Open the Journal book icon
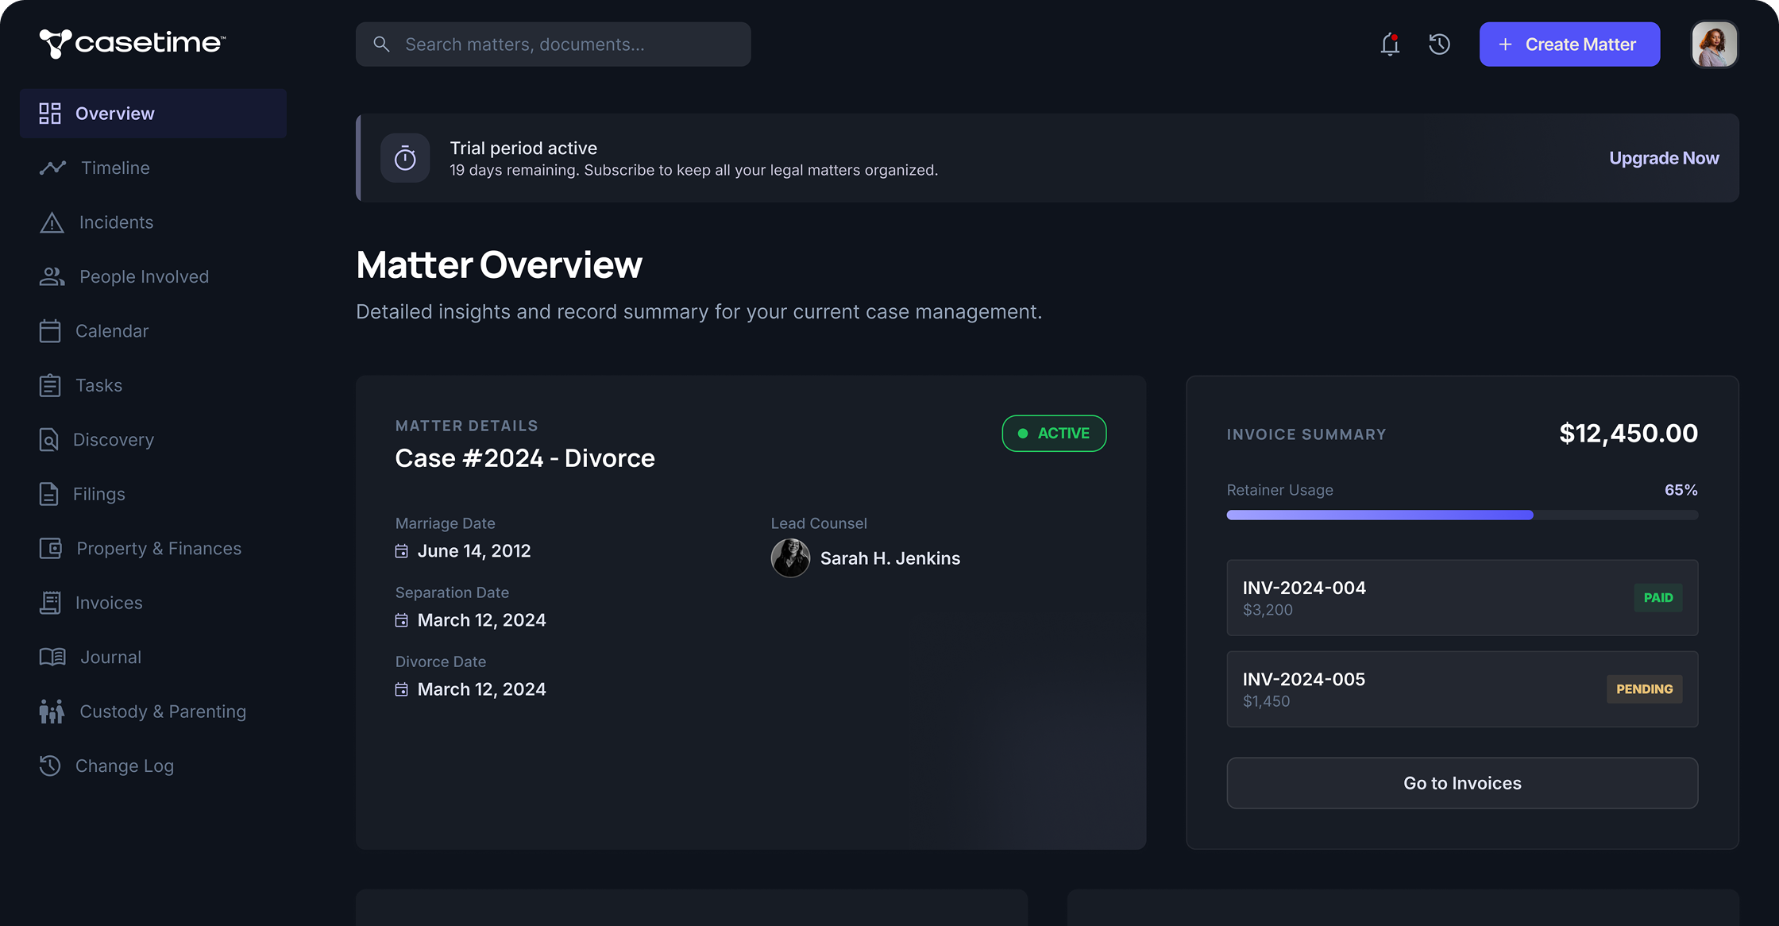Image resolution: width=1779 pixels, height=926 pixels. pos(51,657)
